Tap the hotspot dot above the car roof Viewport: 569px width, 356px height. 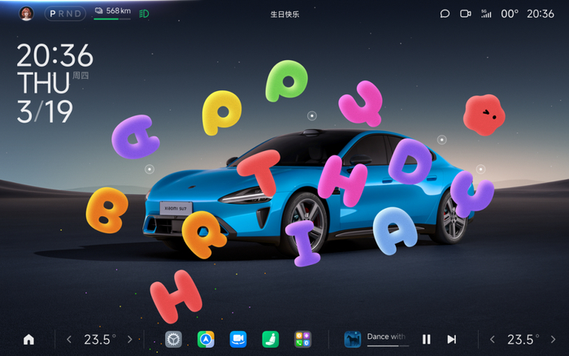point(311,115)
